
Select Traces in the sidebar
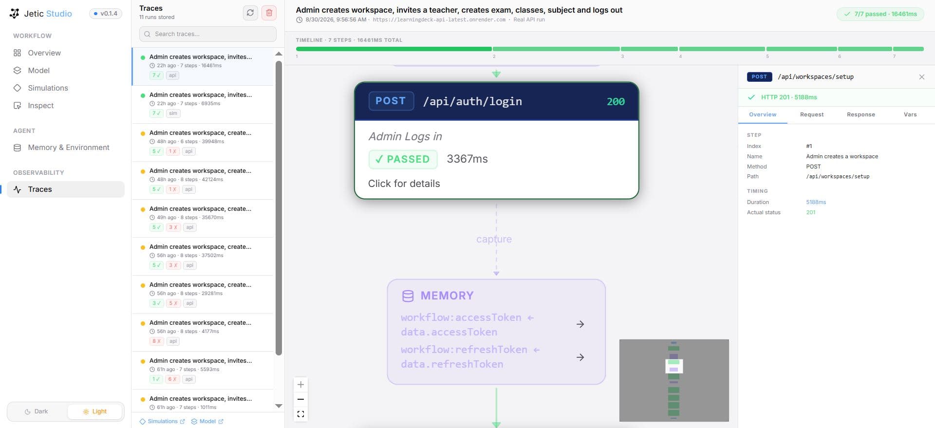(x=66, y=189)
